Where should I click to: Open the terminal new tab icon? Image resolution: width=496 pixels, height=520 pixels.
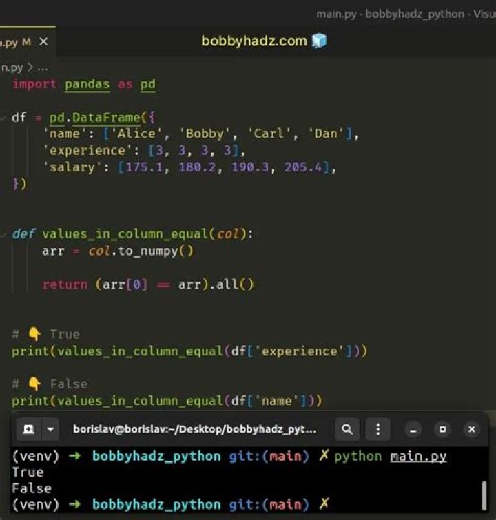pos(28,430)
